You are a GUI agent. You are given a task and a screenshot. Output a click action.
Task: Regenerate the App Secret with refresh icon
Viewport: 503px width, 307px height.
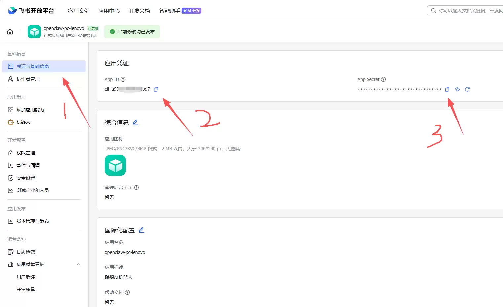[x=467, y=89]
